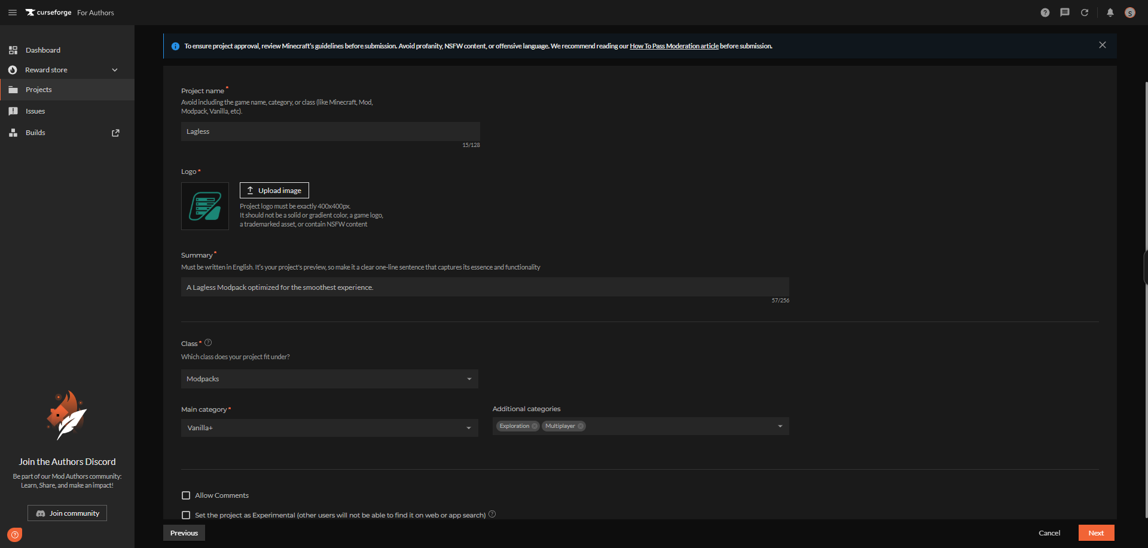Click the Next button
The height and width of the screenshot is (548, 1148).
click(x=1095, y=533)
